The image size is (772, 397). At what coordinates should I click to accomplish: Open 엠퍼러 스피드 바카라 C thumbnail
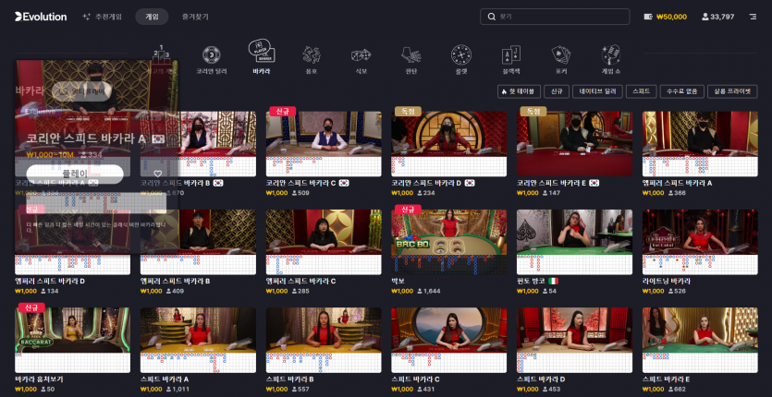tap(324, 242)
